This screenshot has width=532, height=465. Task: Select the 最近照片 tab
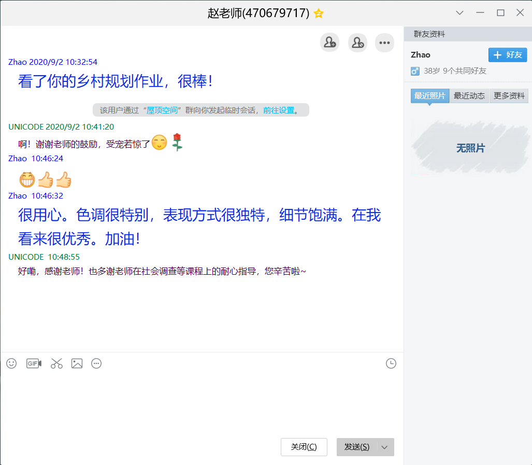coord(430,96)
